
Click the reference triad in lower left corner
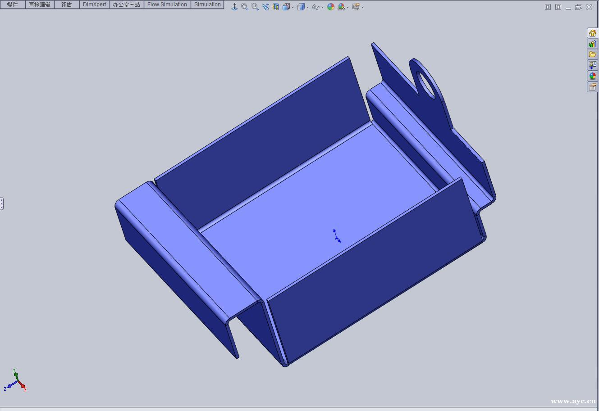click(17, 382)
